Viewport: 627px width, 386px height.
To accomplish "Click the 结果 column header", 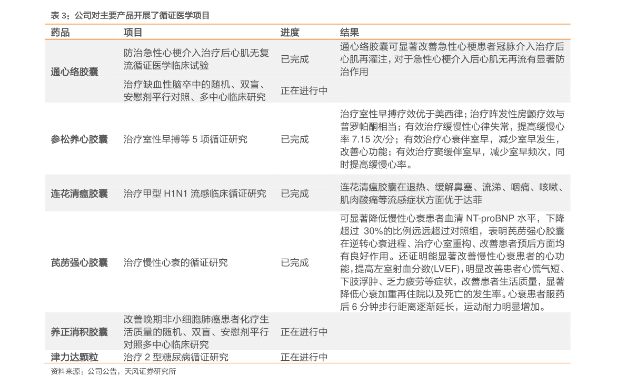I will point(348,32).
